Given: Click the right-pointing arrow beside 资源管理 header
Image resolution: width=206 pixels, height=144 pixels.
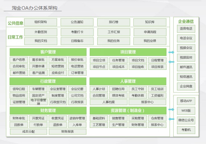Looking at the screenshot, I should (x=171, y=110).
